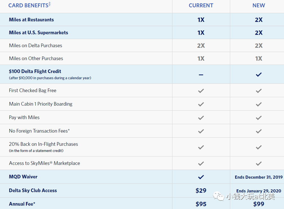Click the Miles at Restaurants row label
Viewport: 284px width, 209px height.
[31, 19]
